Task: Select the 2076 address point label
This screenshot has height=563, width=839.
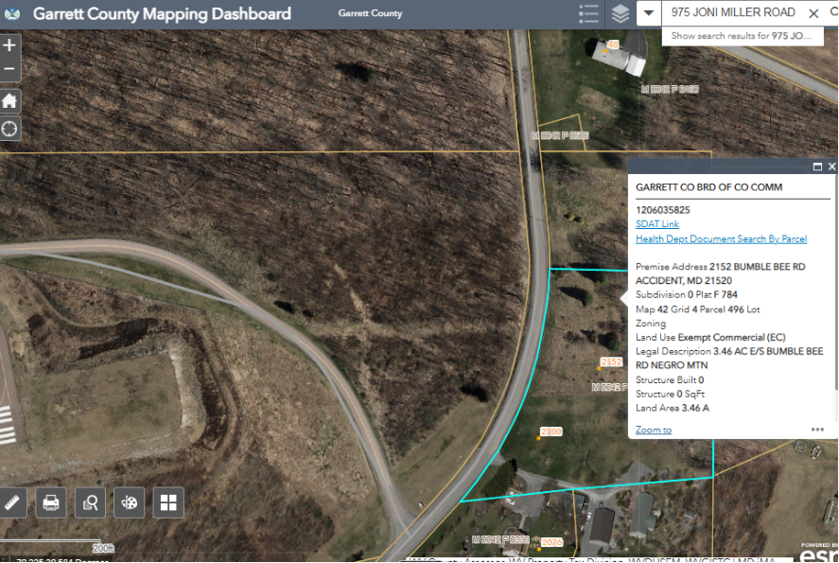Action: coord(551,543)
